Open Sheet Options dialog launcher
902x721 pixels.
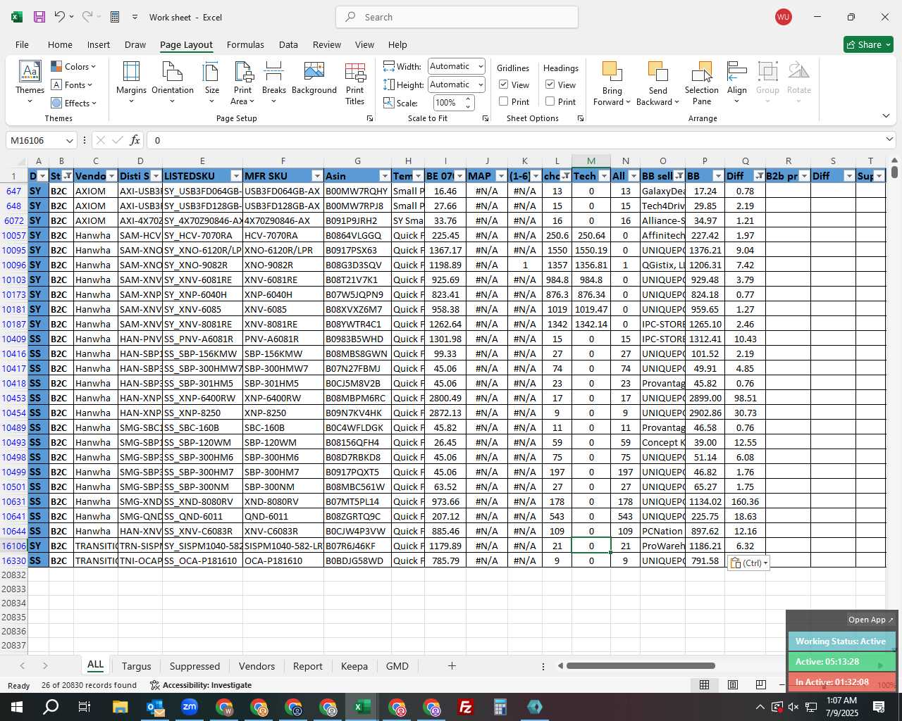click(581, 119)
